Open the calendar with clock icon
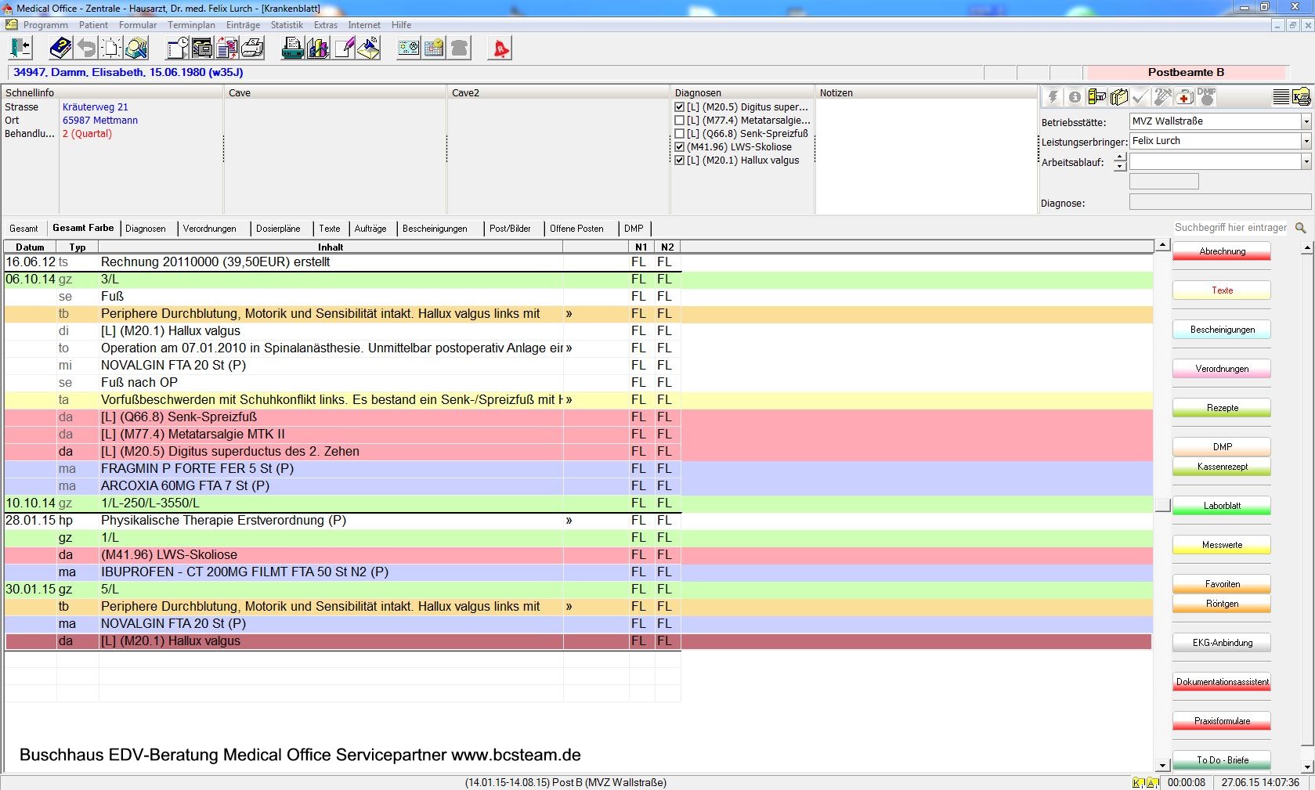The height and width of the screenshot is (790, 1315). (x=434, y=49)
